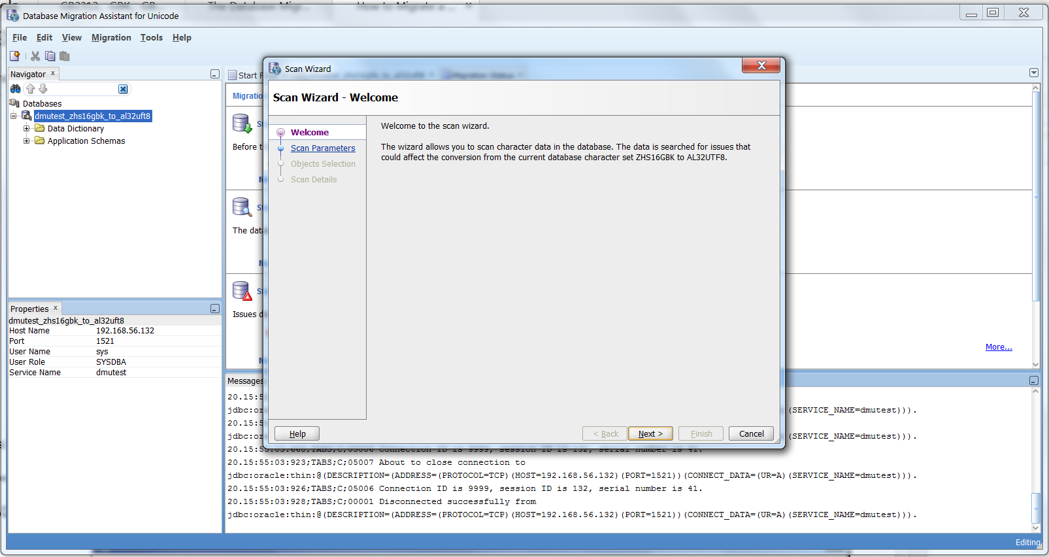
Task: Click the Objects Selection wizard step
Action: [323, 164]
